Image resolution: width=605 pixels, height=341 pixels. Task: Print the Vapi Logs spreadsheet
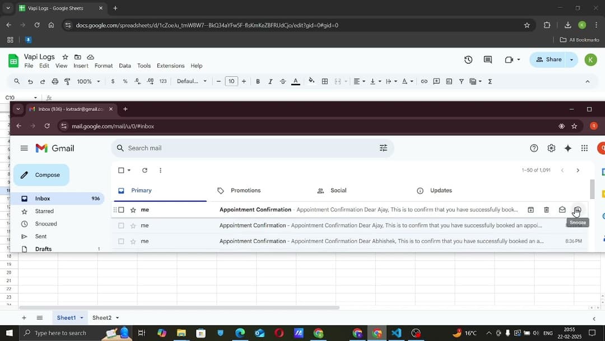(x=55, y=81)
